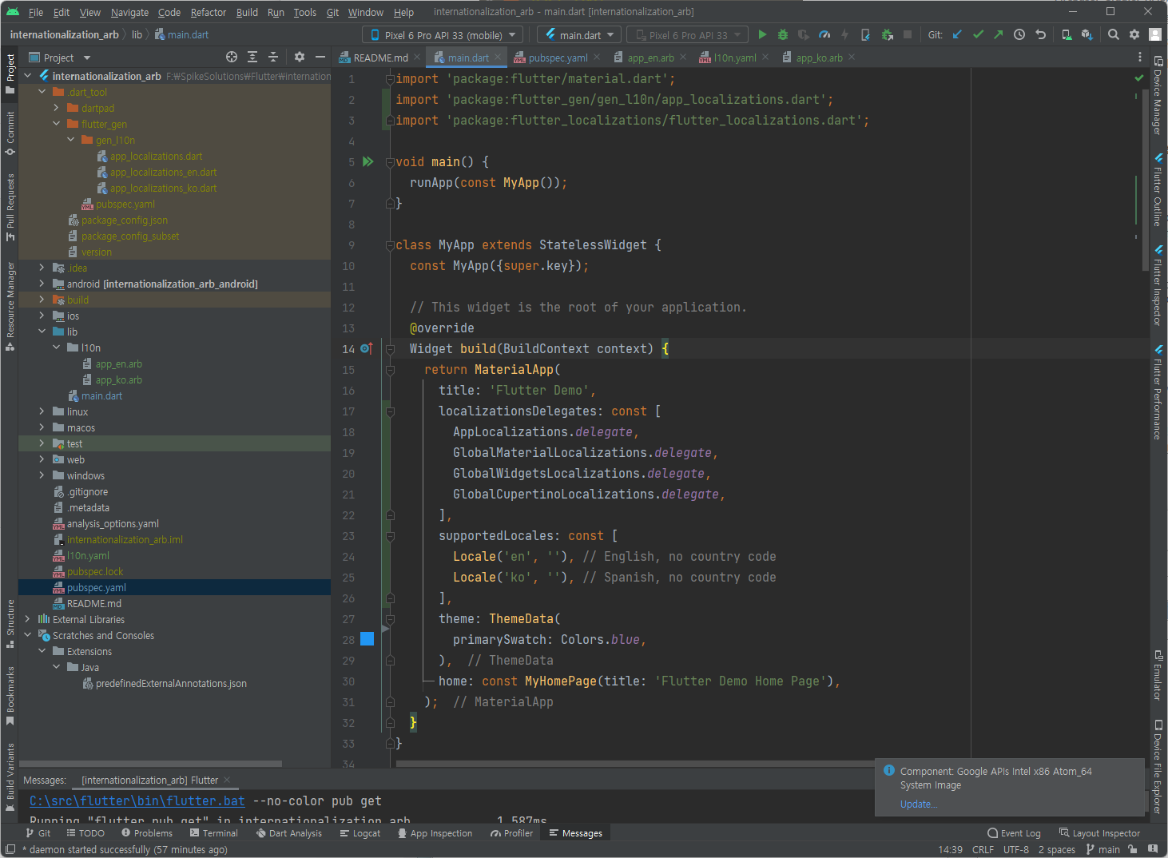Expand the android folder in project tree
Image resolution: width=1168 pixels, height=858 pixels.
pos(42,284)
